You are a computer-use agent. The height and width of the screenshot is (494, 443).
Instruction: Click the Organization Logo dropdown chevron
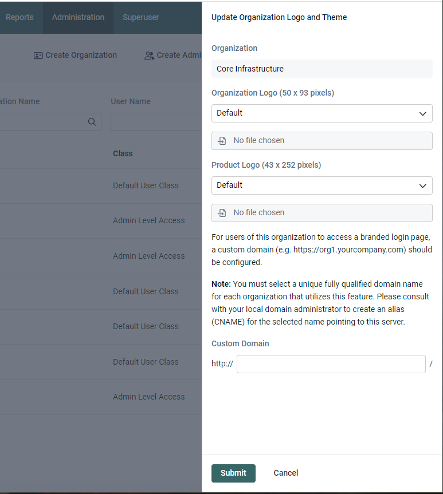[x=422, y=113]
